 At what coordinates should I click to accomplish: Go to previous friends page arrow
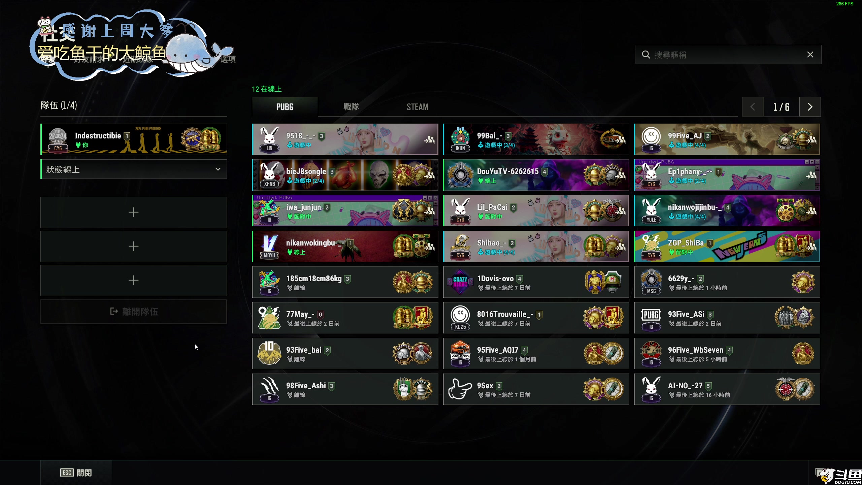(753, 107)
